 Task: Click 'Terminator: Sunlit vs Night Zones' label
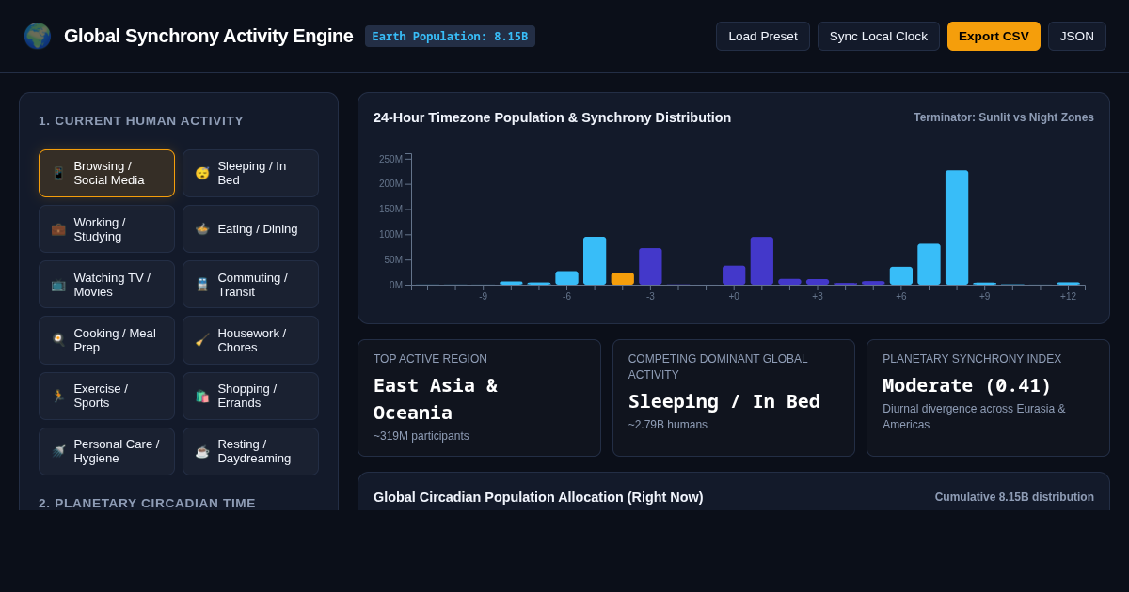click(1004, 117)
